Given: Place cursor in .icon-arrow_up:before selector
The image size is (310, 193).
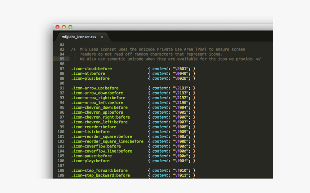Looking at the screenshot, I should [94, 88].
